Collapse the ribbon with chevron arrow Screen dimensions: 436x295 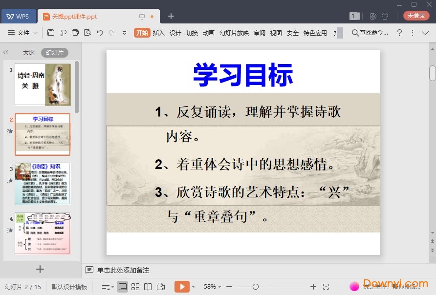425,33
